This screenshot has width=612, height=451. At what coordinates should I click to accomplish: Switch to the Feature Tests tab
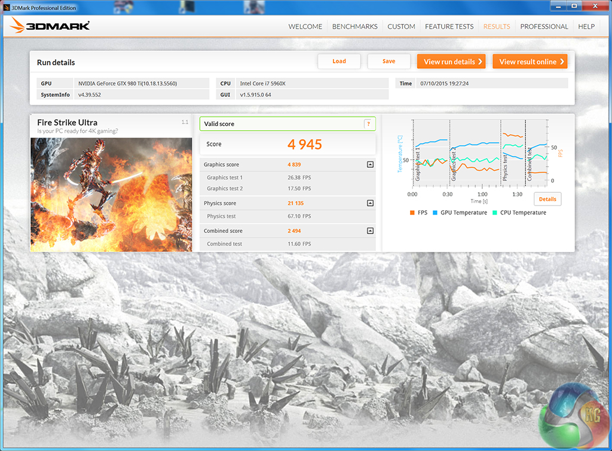[x=449, y=26]
